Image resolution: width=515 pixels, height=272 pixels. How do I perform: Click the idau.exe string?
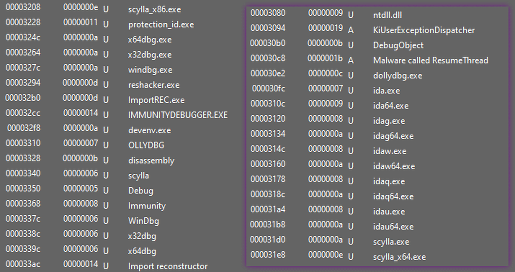click(x=389, y=212)
